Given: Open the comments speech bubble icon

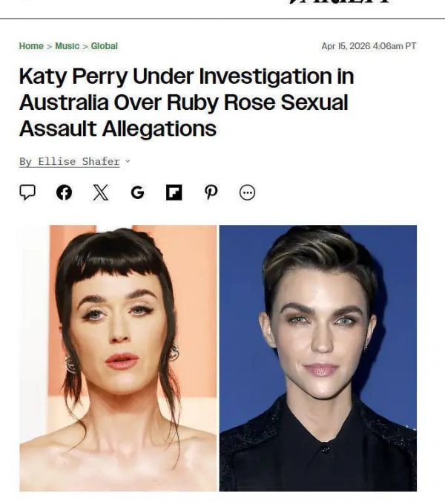Looking at the screenshot, I should 27,192.
